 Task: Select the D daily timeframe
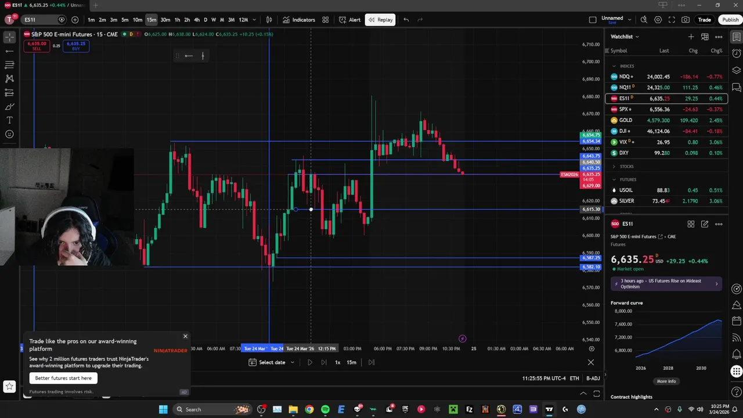(205, 20)
